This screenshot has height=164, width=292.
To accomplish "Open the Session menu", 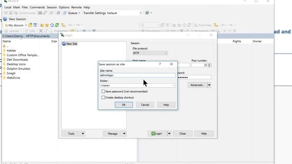I will pos(52,7).
